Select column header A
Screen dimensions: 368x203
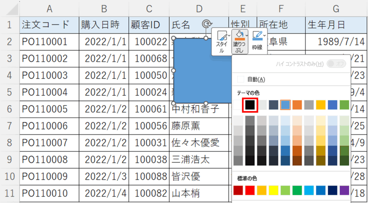click(49, 9)
